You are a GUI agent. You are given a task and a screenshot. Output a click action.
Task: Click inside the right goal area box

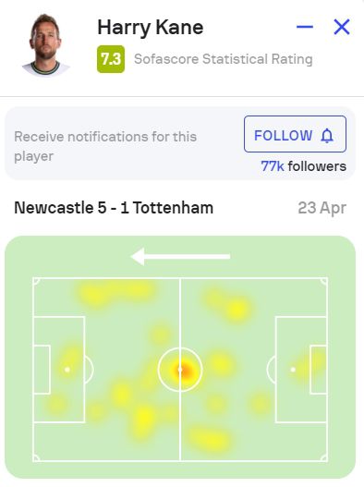pos(319,370)
